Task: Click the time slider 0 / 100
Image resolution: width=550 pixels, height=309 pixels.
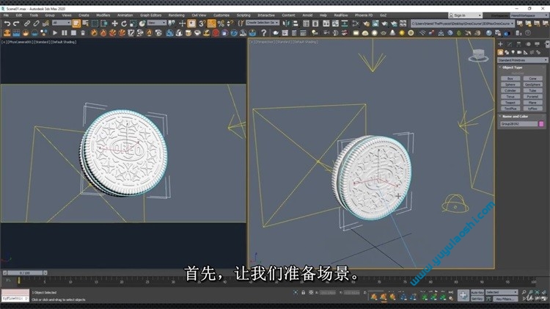Action: point(25,273)
